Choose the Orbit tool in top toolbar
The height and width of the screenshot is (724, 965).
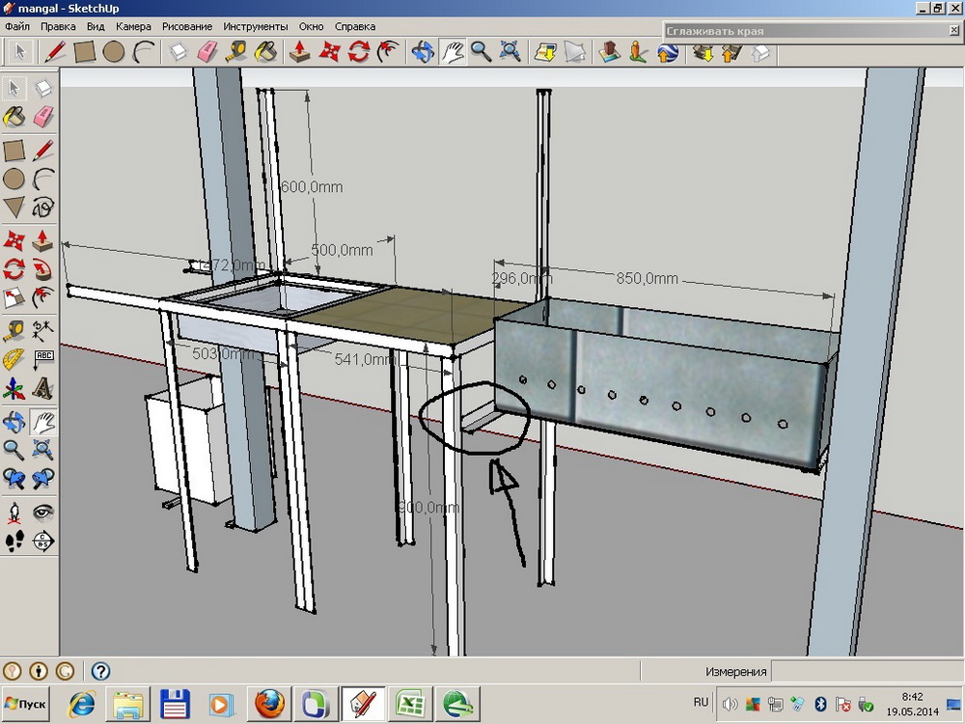[x=423, y=52]
